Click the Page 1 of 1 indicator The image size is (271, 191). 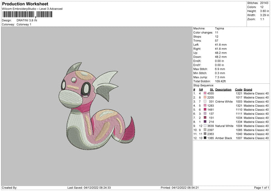click(x=262, y=188)
